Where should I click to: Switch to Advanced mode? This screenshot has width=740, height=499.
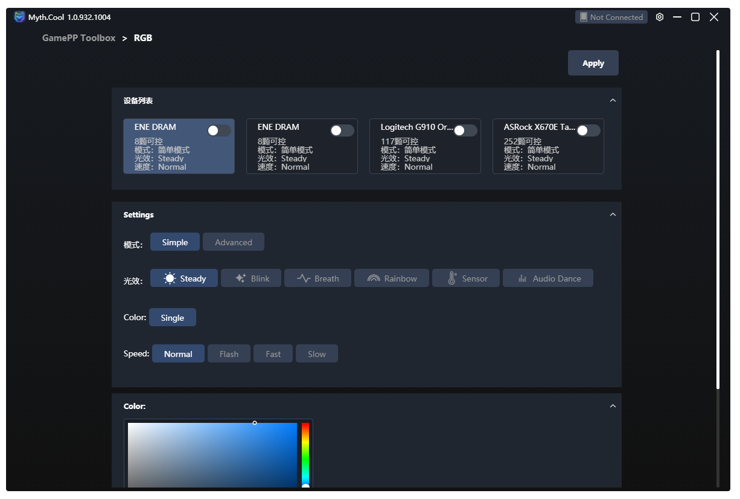pos(233,242)
